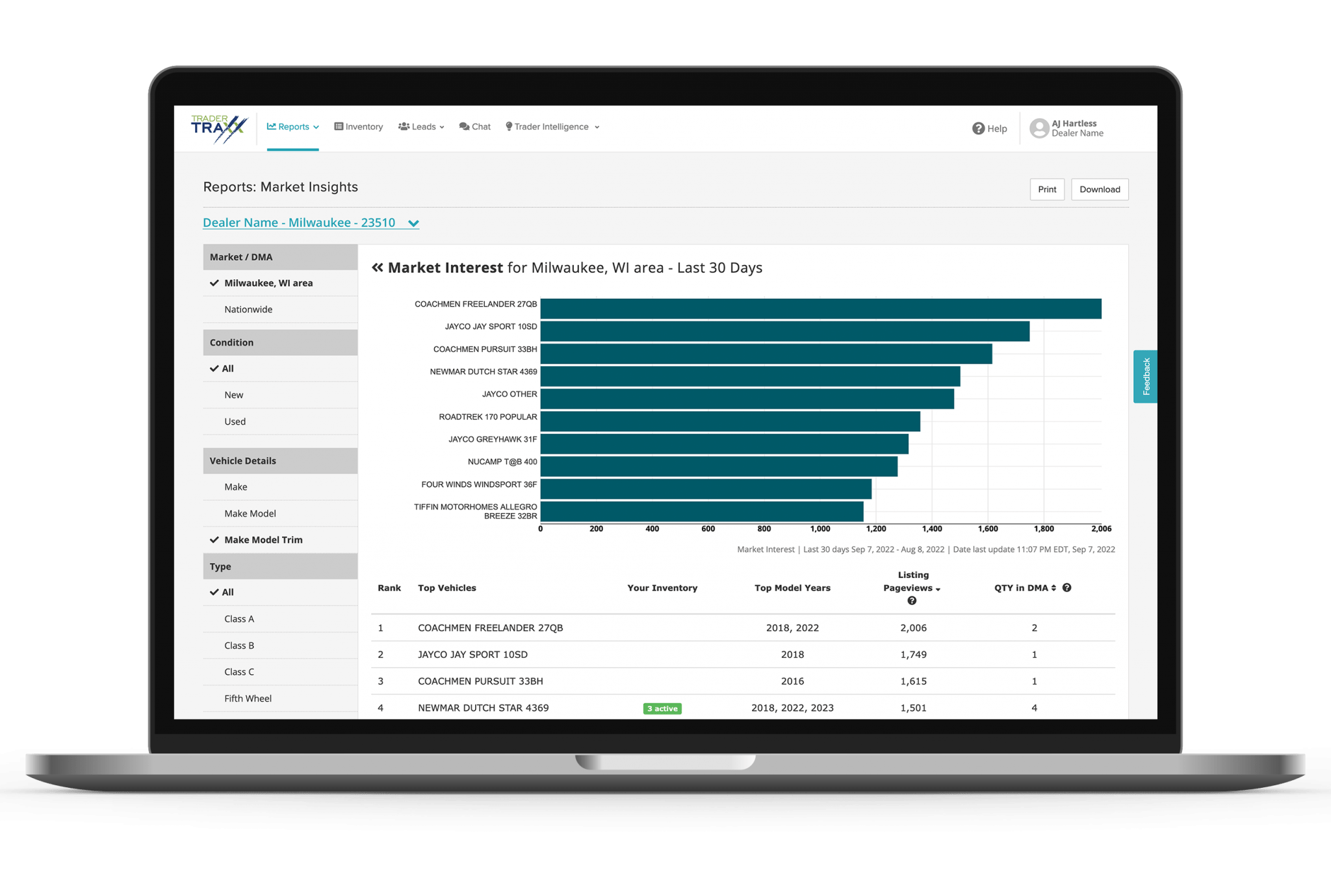Click the Print button
The height and width of the screenshot is (884, 1331).
1046,190
